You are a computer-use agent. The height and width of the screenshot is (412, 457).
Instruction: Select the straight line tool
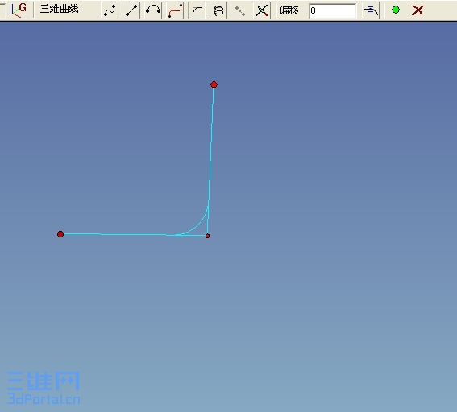pyautogui.click(x=131, y=10)
